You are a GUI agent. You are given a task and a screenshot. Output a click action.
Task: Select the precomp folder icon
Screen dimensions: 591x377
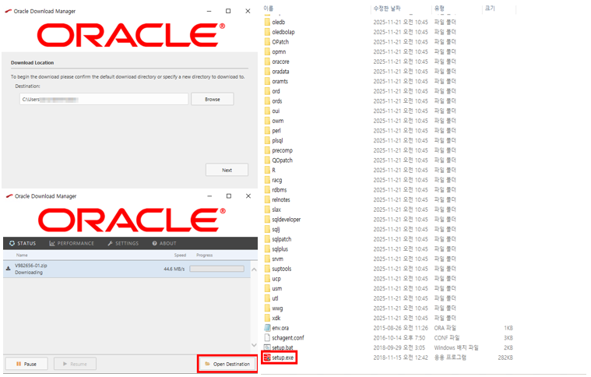click(267, 150)
